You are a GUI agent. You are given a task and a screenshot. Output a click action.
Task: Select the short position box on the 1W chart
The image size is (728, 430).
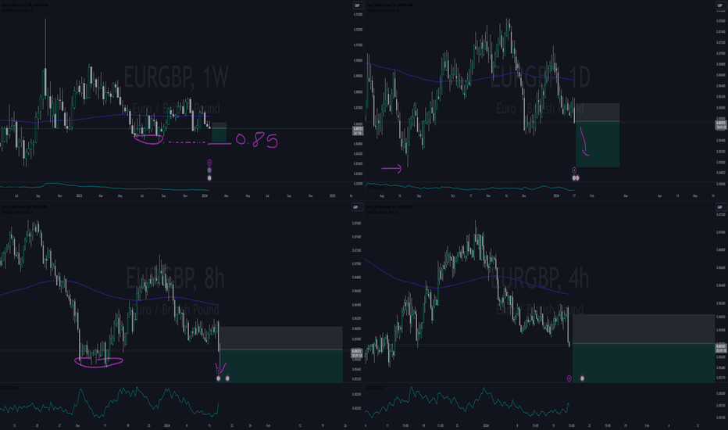coord(219,132)
